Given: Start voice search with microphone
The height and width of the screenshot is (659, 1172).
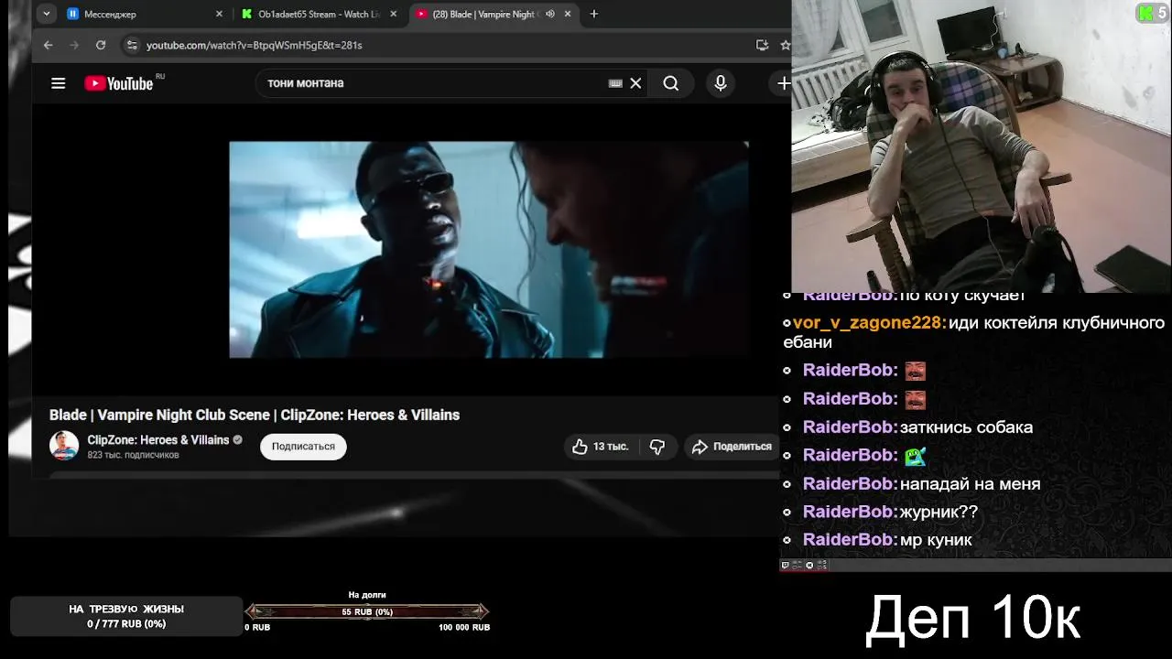Looking at the screenshot, I should point(721,83).
